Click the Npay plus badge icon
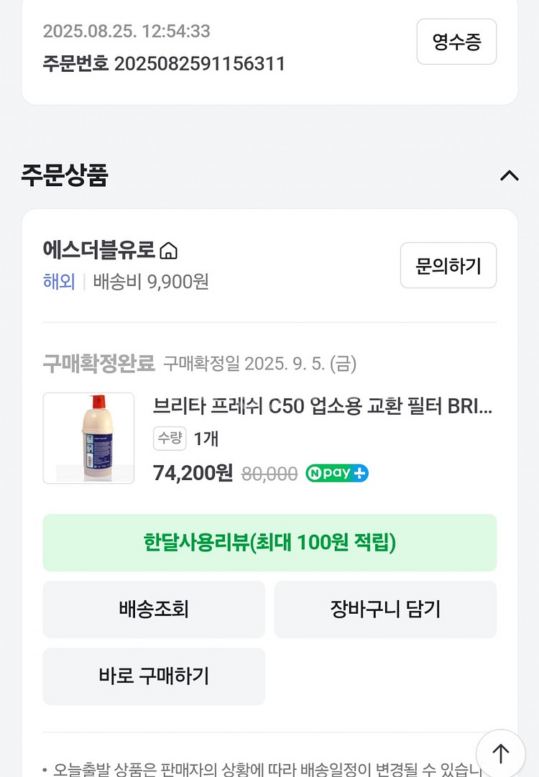This screenshot has width=539, height=777. pyautogui.click(x=337, y=474)
